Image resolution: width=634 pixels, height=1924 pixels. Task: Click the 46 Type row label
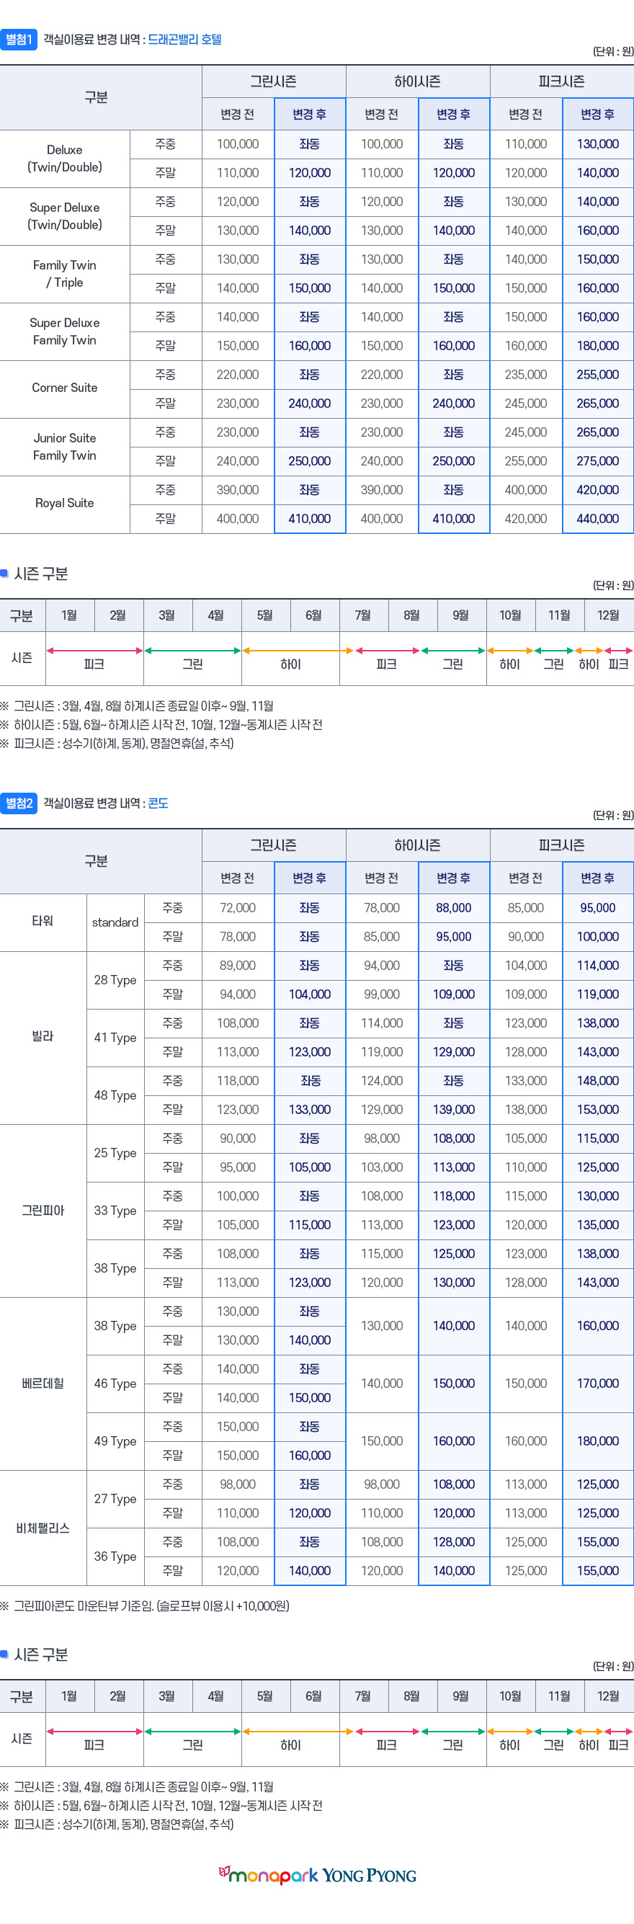coord(115,1384)
